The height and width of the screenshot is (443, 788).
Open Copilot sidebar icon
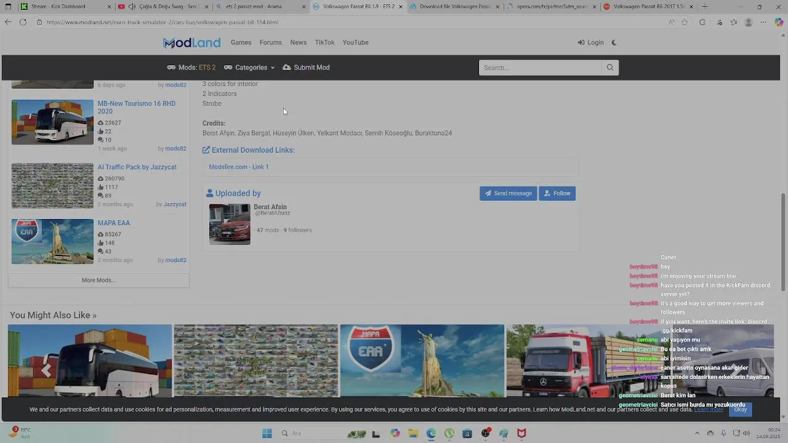click(779, 22)
